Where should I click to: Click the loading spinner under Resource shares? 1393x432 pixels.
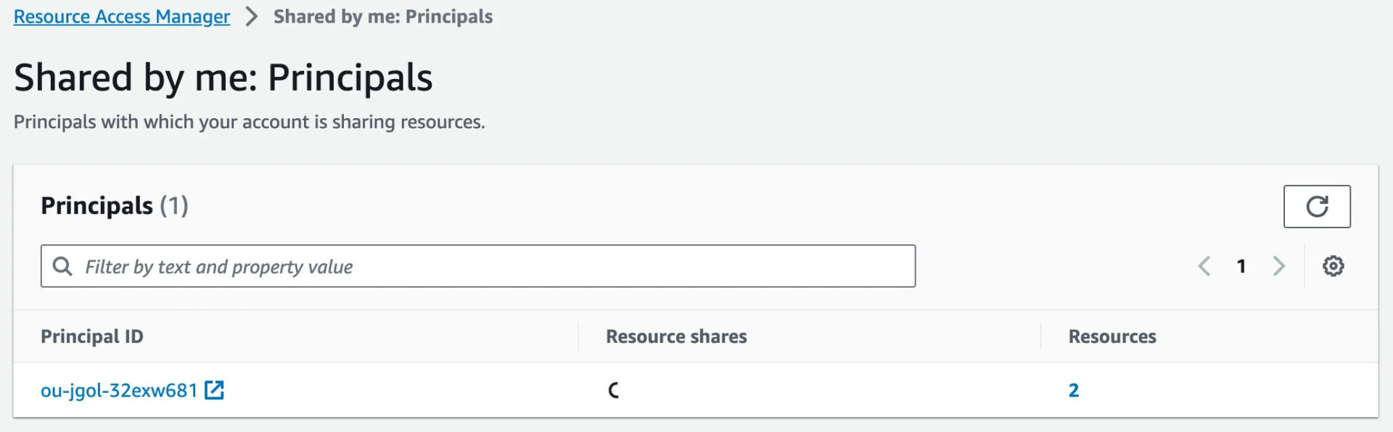614,390
